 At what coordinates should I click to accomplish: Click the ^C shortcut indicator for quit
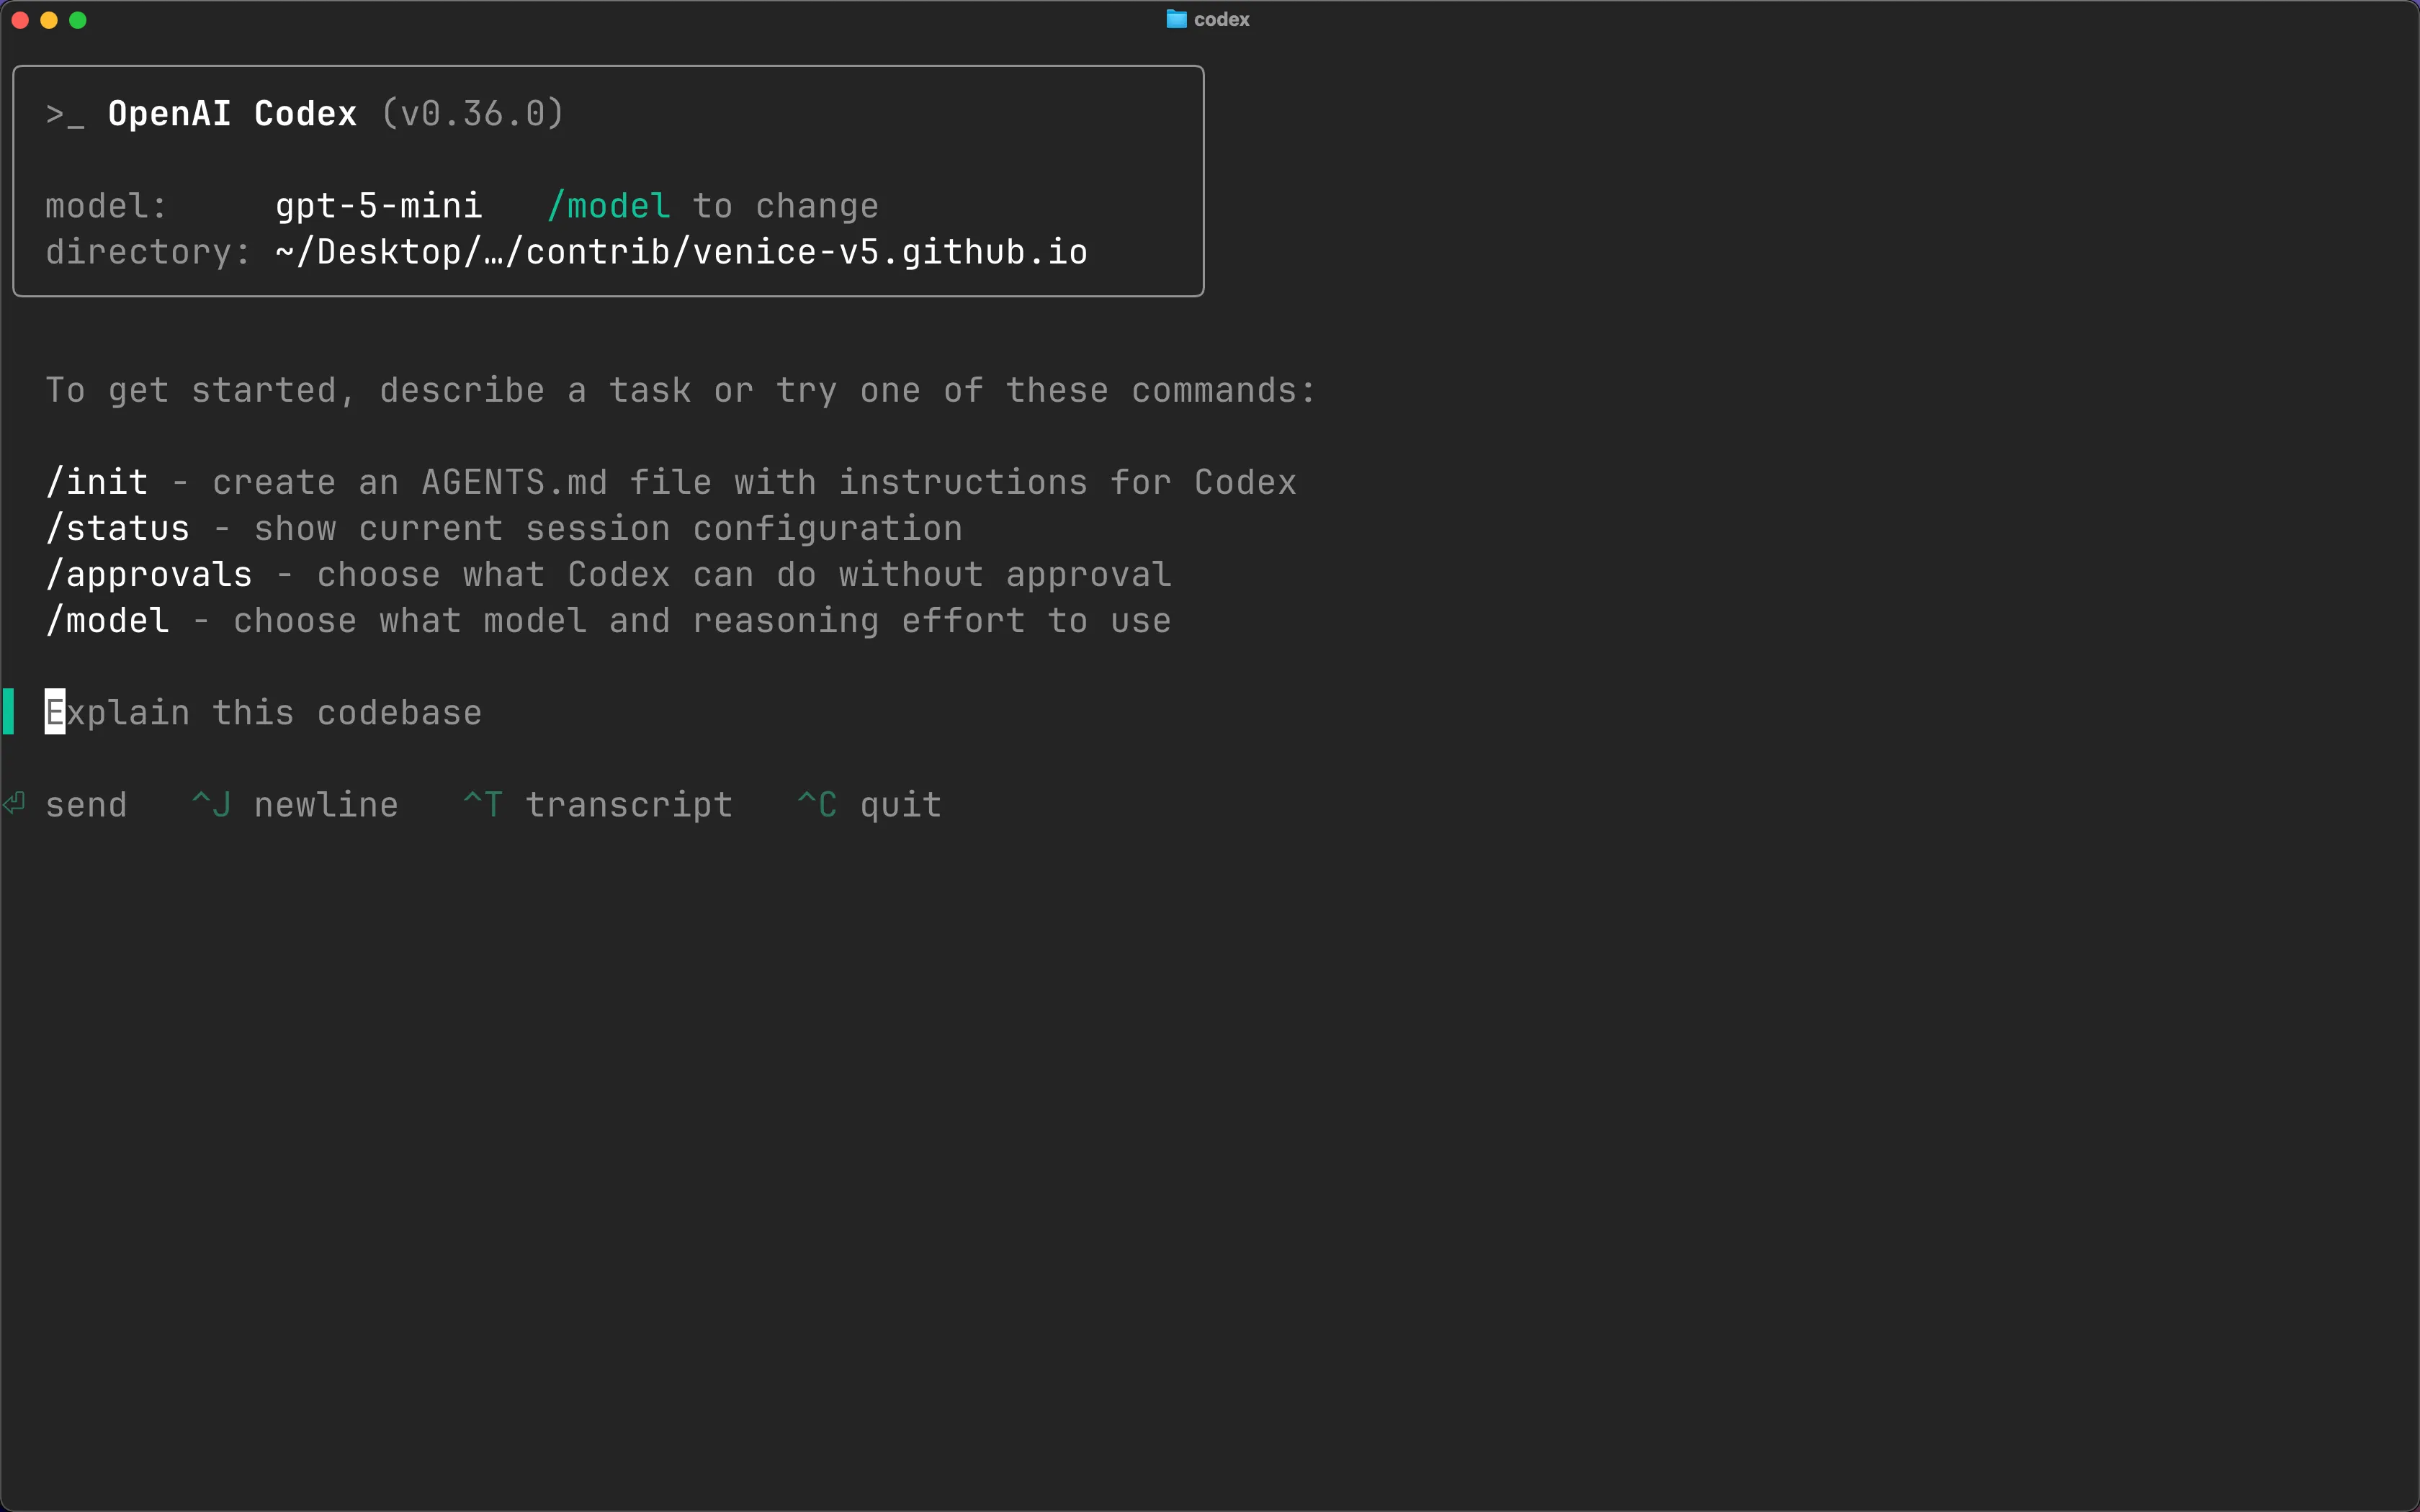(817, 803)
